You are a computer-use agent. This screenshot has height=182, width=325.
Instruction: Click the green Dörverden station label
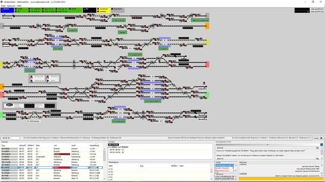pyautogui.click(x=118, y=121)
